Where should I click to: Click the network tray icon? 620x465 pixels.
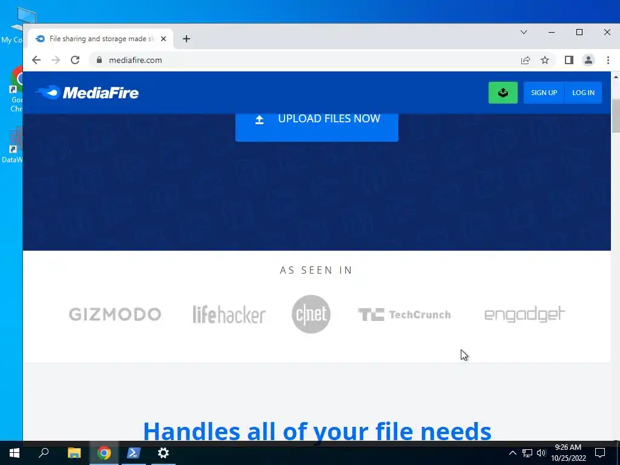click(x=527, y=453)
